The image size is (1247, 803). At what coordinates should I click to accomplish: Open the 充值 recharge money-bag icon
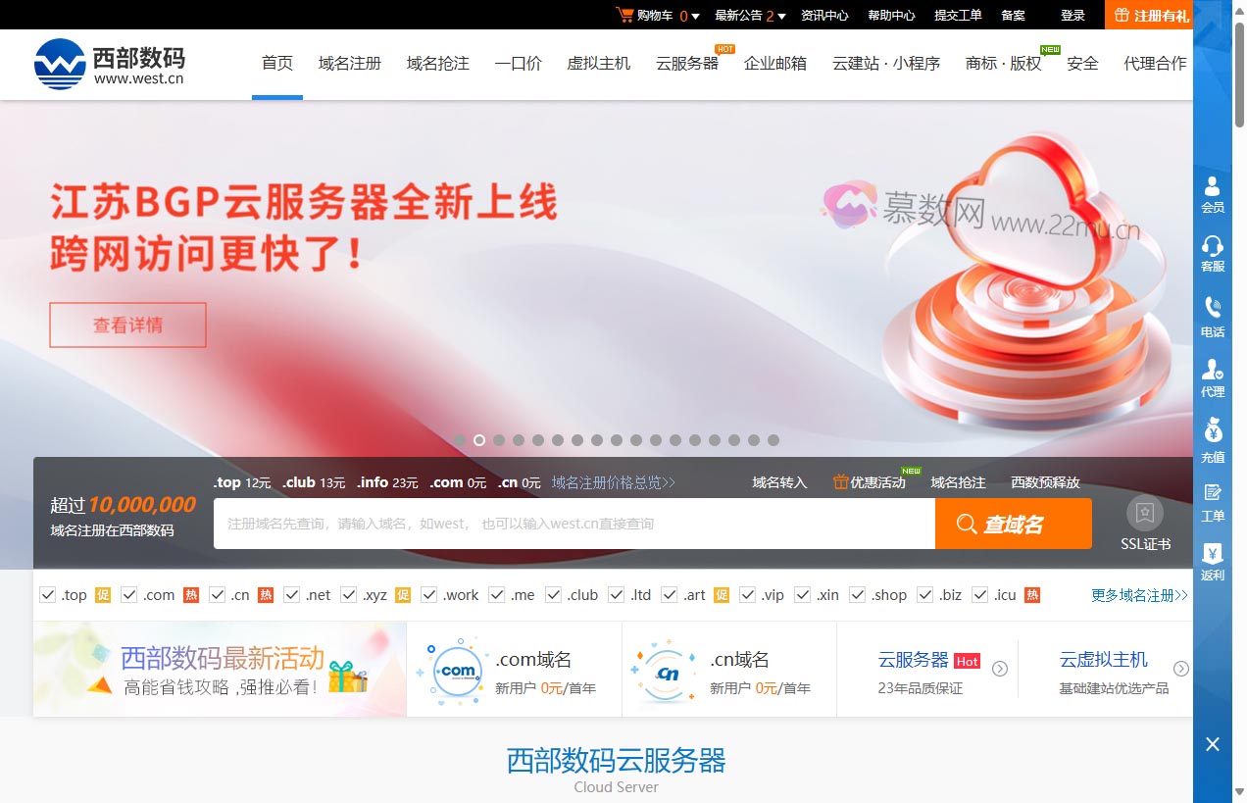(1213, 436)
